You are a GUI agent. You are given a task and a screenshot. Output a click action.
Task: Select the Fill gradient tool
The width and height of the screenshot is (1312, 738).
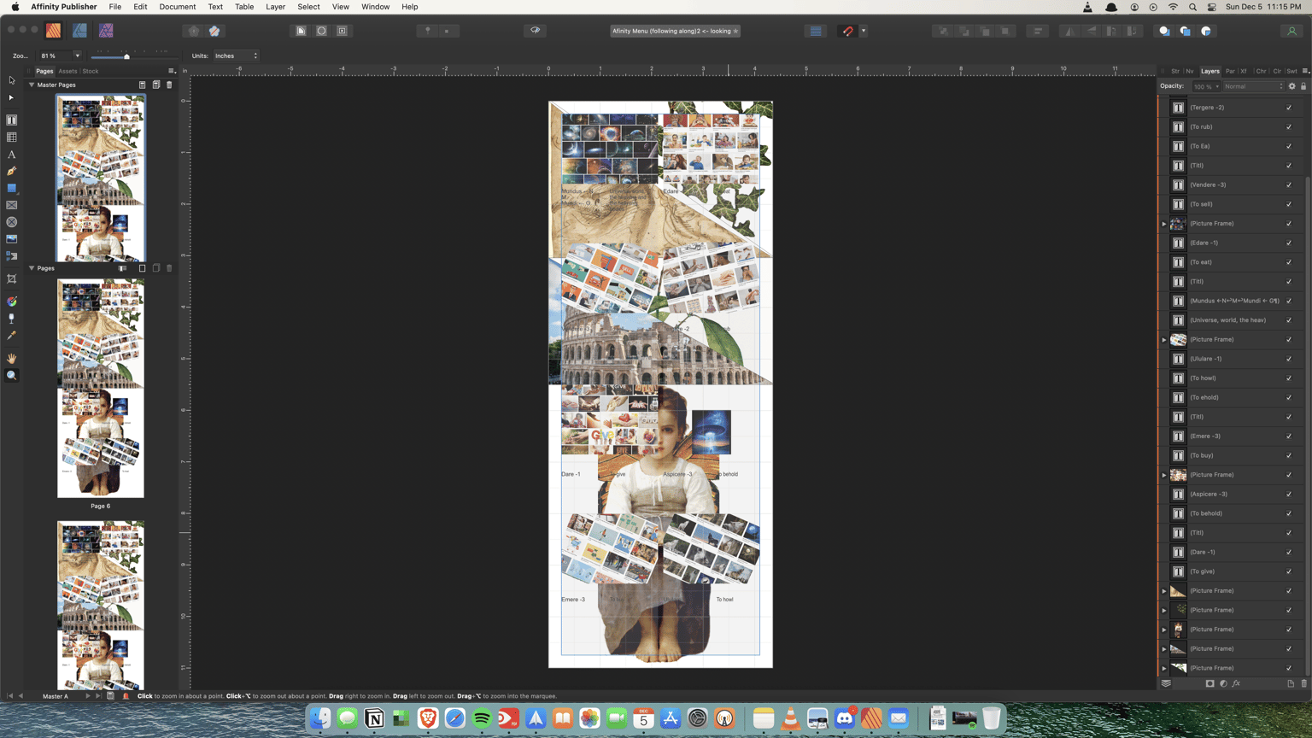pyautogui.click(x=12, y=302)
